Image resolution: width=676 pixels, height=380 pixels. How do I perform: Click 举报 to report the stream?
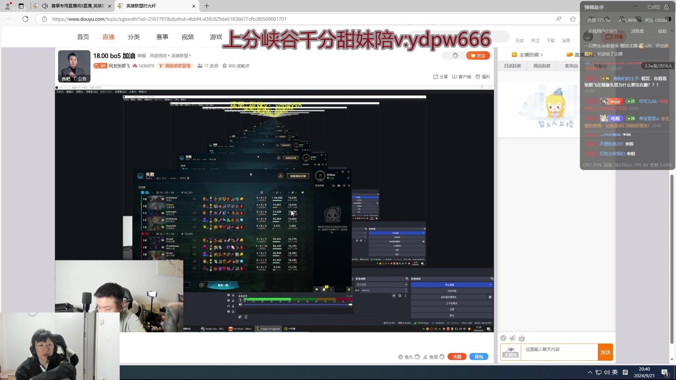[142, 56]
